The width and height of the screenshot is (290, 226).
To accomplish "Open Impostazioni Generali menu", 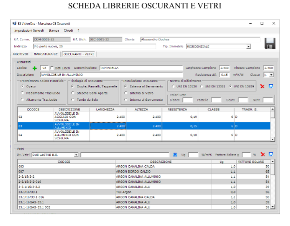I will click(29, 31).
